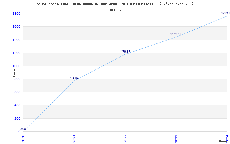Click the 2020 x-axis tick label
This screenshot has width=230, height=144.
[x=23, y=139]
